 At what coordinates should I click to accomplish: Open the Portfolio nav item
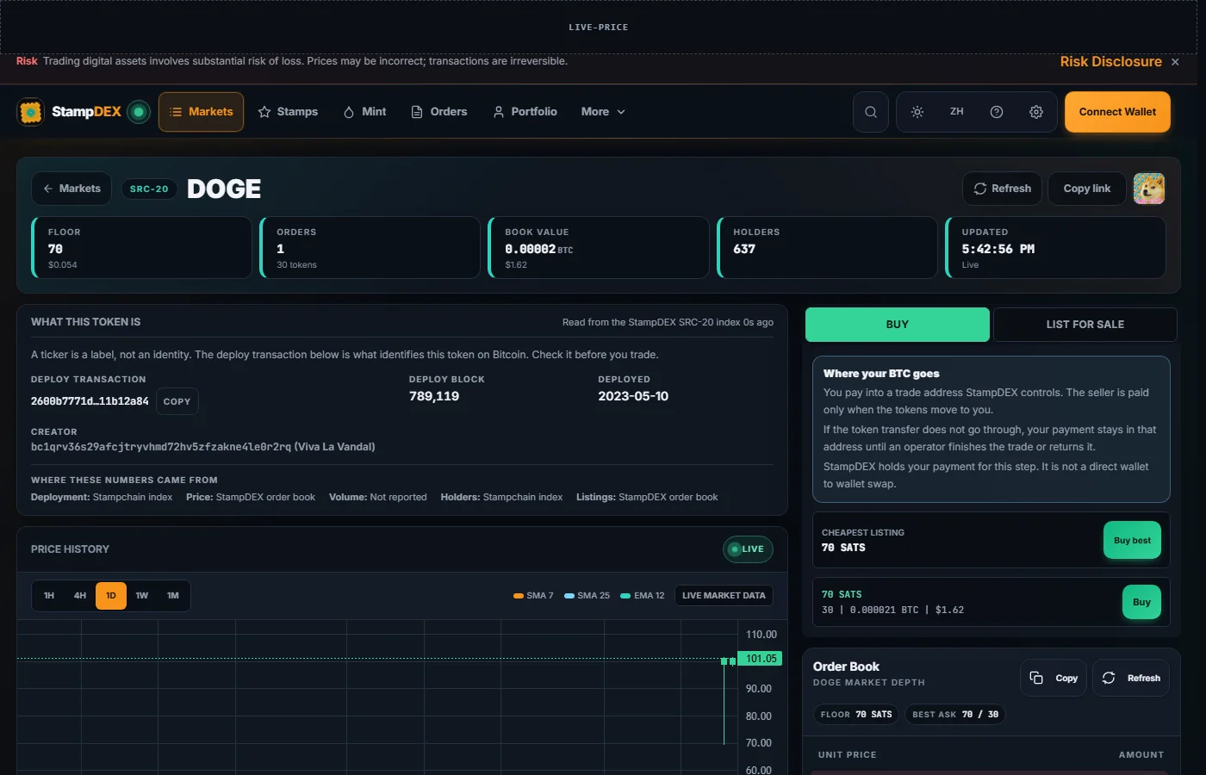pos(525,112)
